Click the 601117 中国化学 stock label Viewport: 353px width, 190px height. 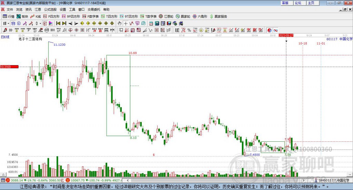(x=339, y=39)
